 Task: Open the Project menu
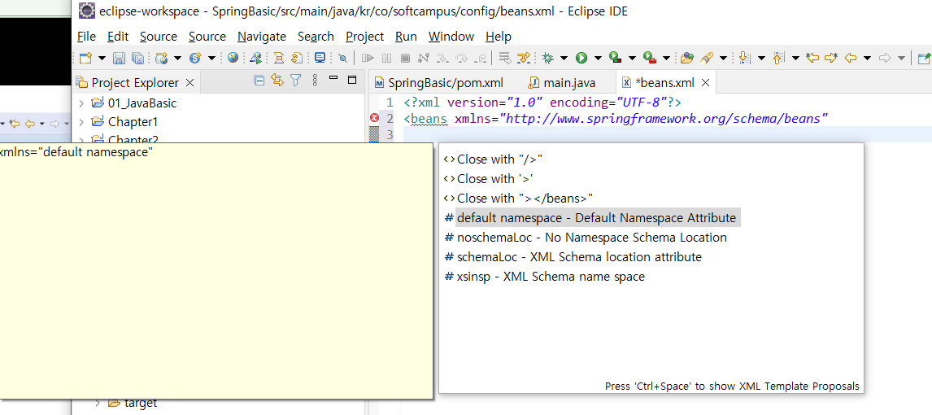click(x=365, y=37)
